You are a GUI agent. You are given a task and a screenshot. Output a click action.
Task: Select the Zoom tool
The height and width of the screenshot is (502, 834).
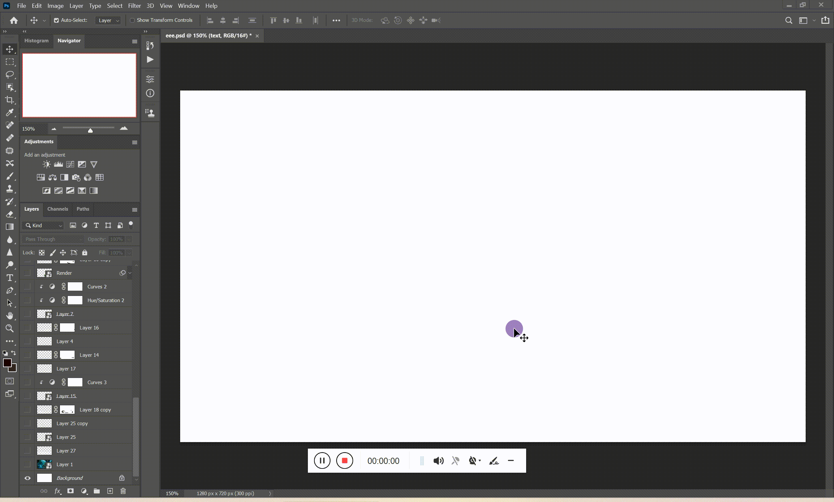[10, 328]
